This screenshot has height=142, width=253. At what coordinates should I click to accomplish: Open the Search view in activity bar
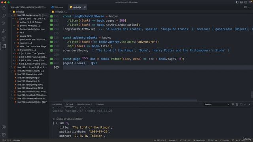coord(4,16)
